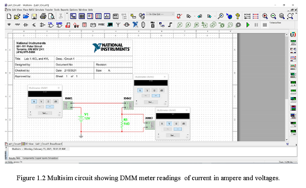Open Set button on Multimeter-XMM3
Image resolution: width=306 pixels, height=188 pixels.
click(x=173, y=135)
